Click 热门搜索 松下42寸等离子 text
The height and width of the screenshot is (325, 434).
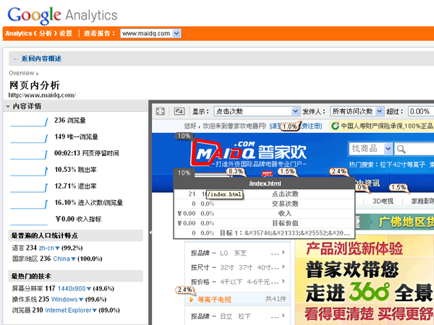coord(387,165)
